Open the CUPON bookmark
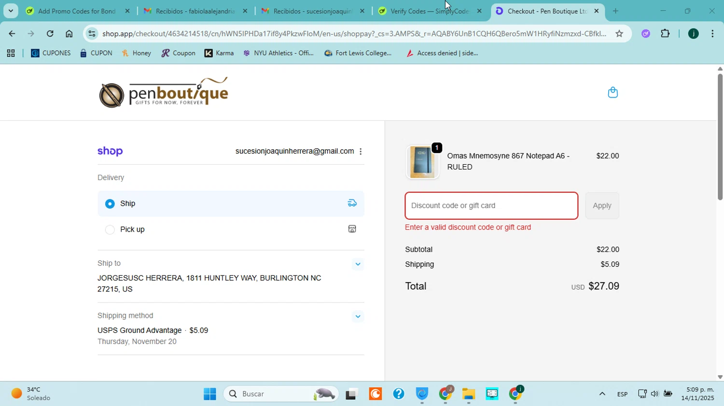The image size is (724, 406). click(x=96, y=53)
